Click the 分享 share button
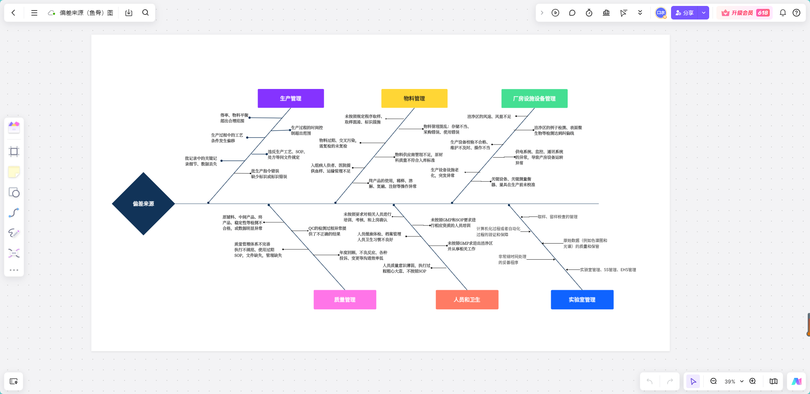The image size is (810, 394). click(x=685, y=13)
